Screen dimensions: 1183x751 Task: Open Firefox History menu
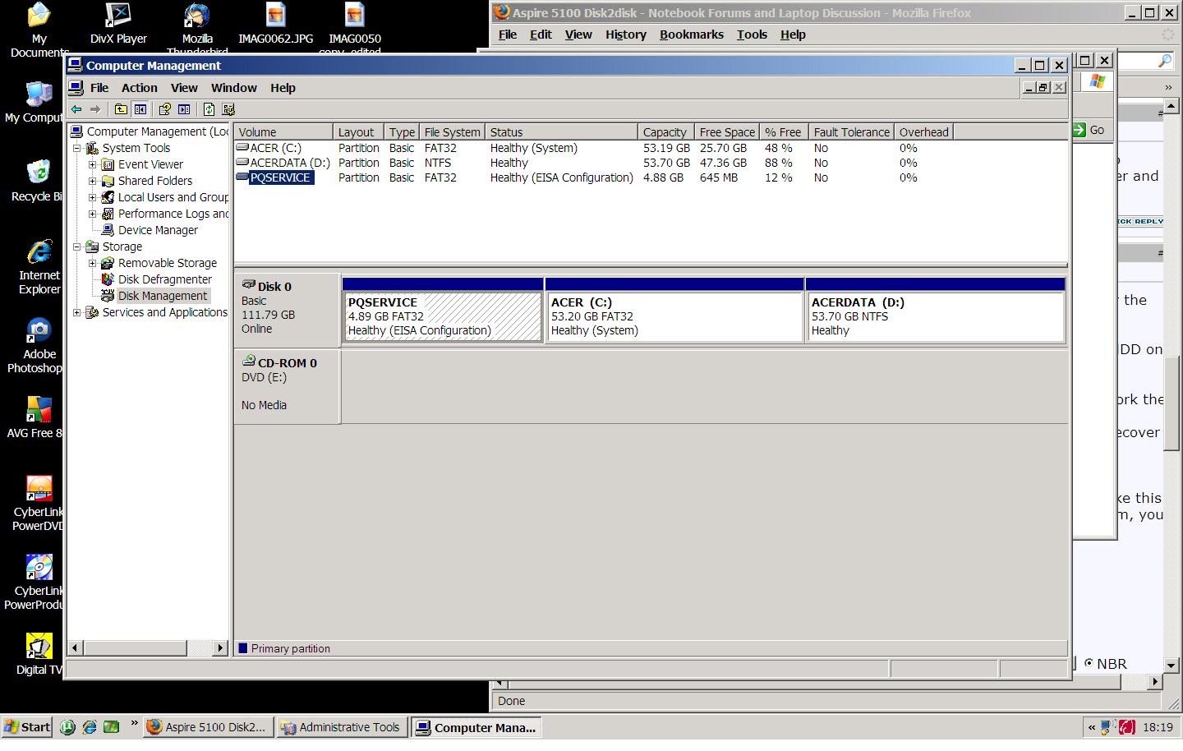point(626,35)
